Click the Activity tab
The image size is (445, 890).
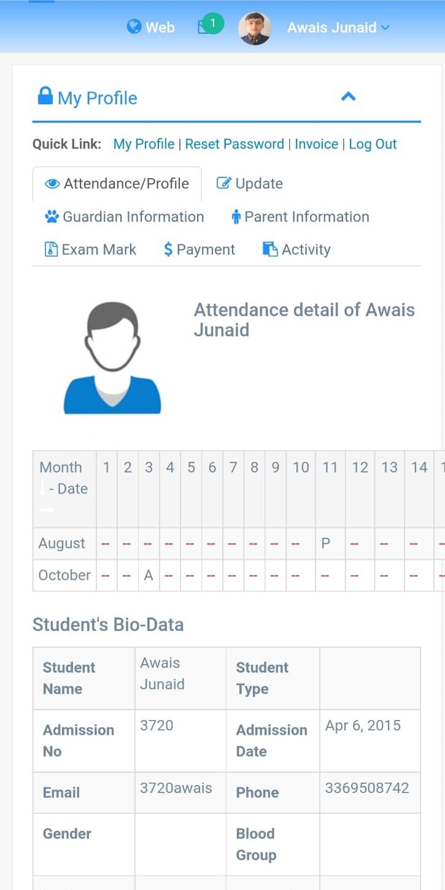[297, 250]
